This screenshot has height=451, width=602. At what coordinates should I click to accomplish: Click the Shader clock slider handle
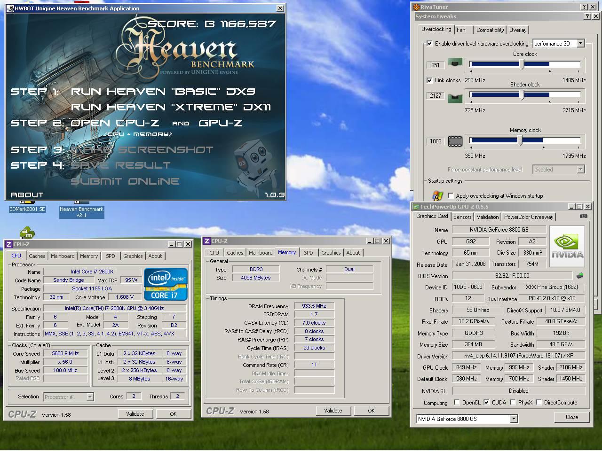(x=523, y=95)
